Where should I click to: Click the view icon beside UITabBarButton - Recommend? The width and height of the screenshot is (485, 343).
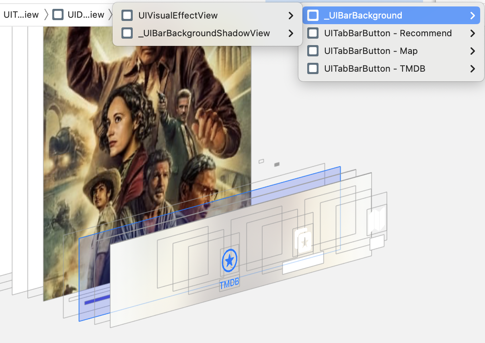click(313, 33)
